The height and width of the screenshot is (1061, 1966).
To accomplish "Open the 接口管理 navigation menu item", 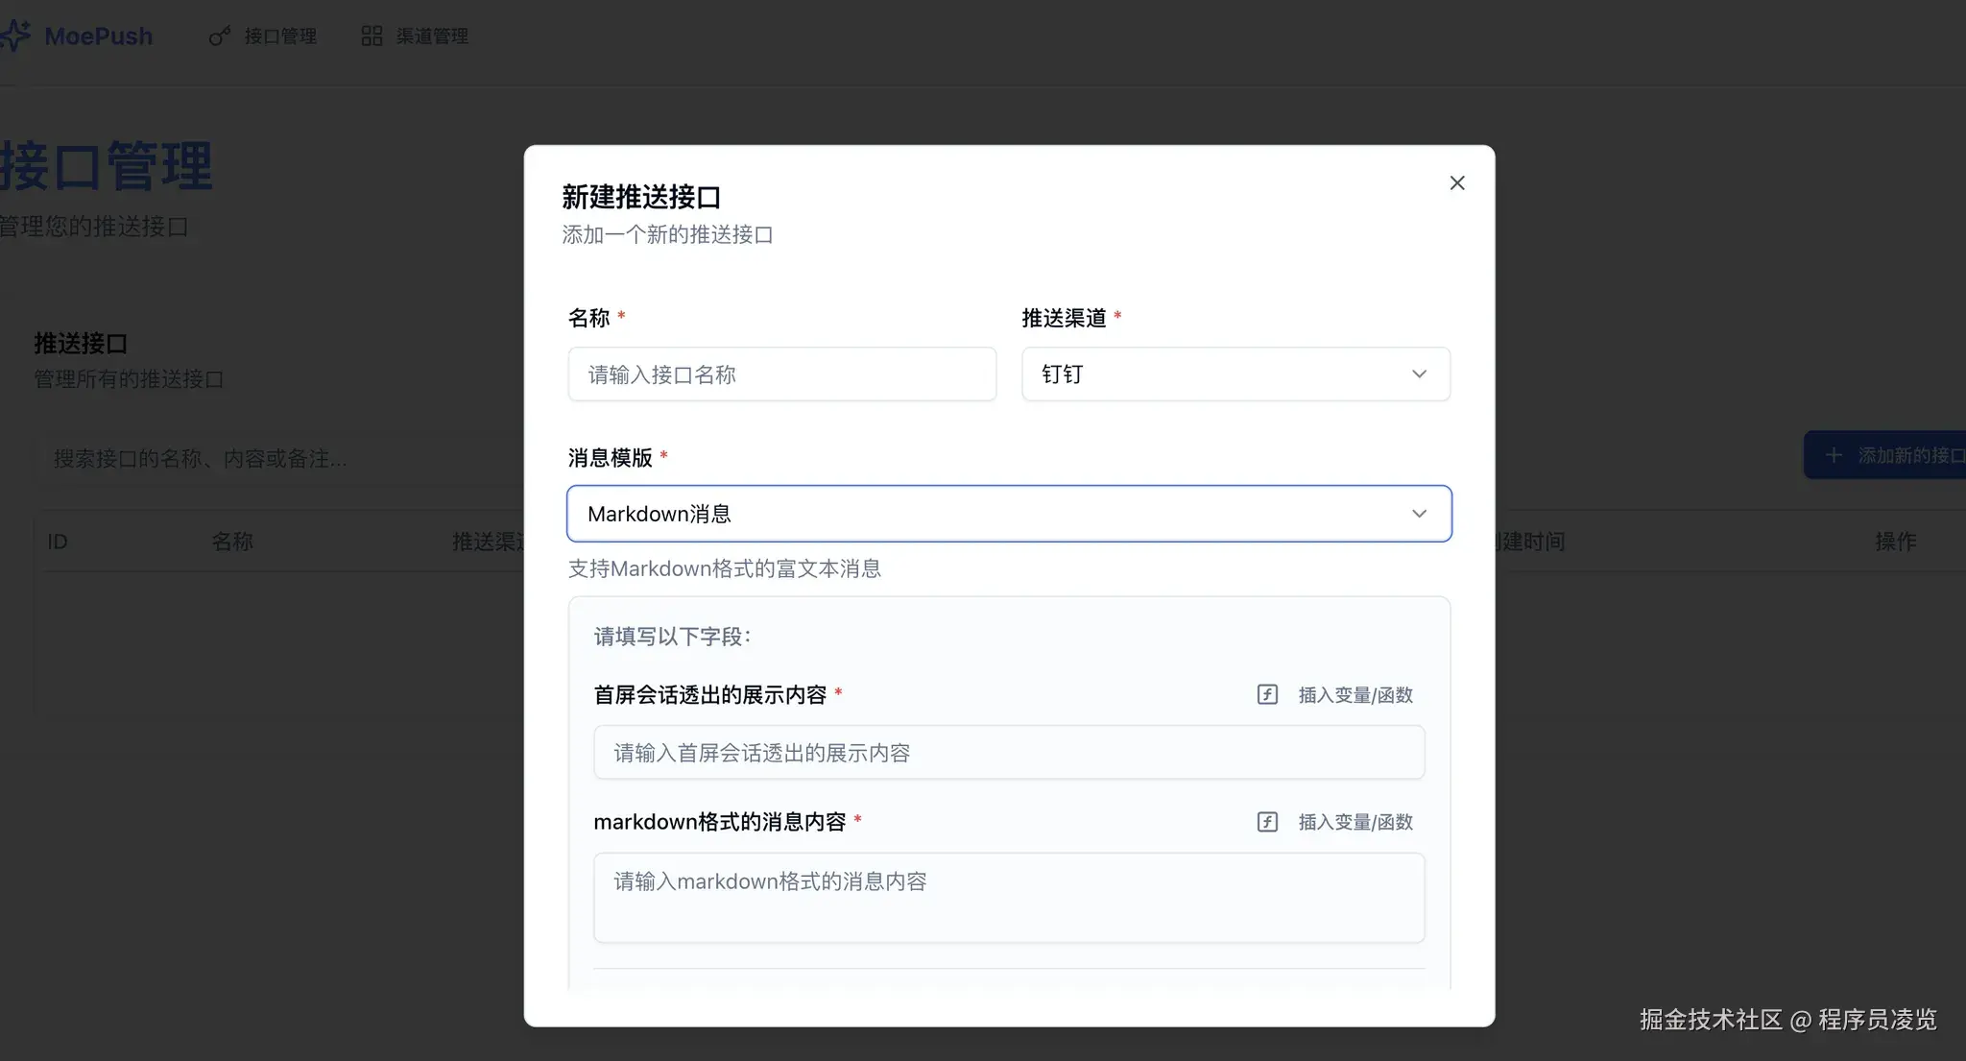I will pos(279,36).
